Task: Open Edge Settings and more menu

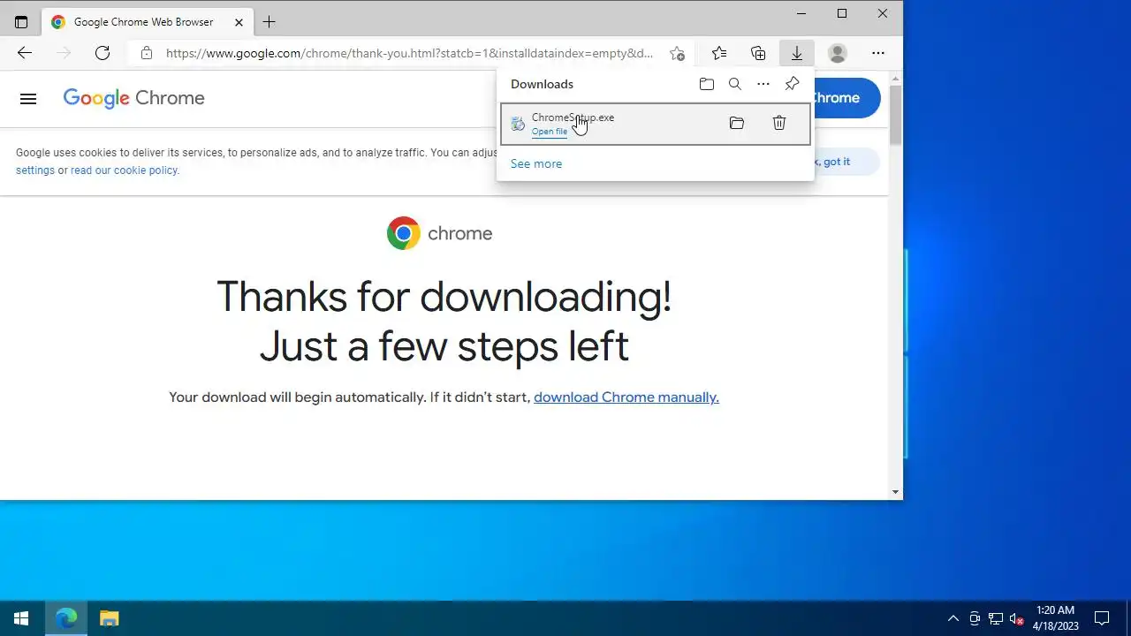Action: [878, 53]
